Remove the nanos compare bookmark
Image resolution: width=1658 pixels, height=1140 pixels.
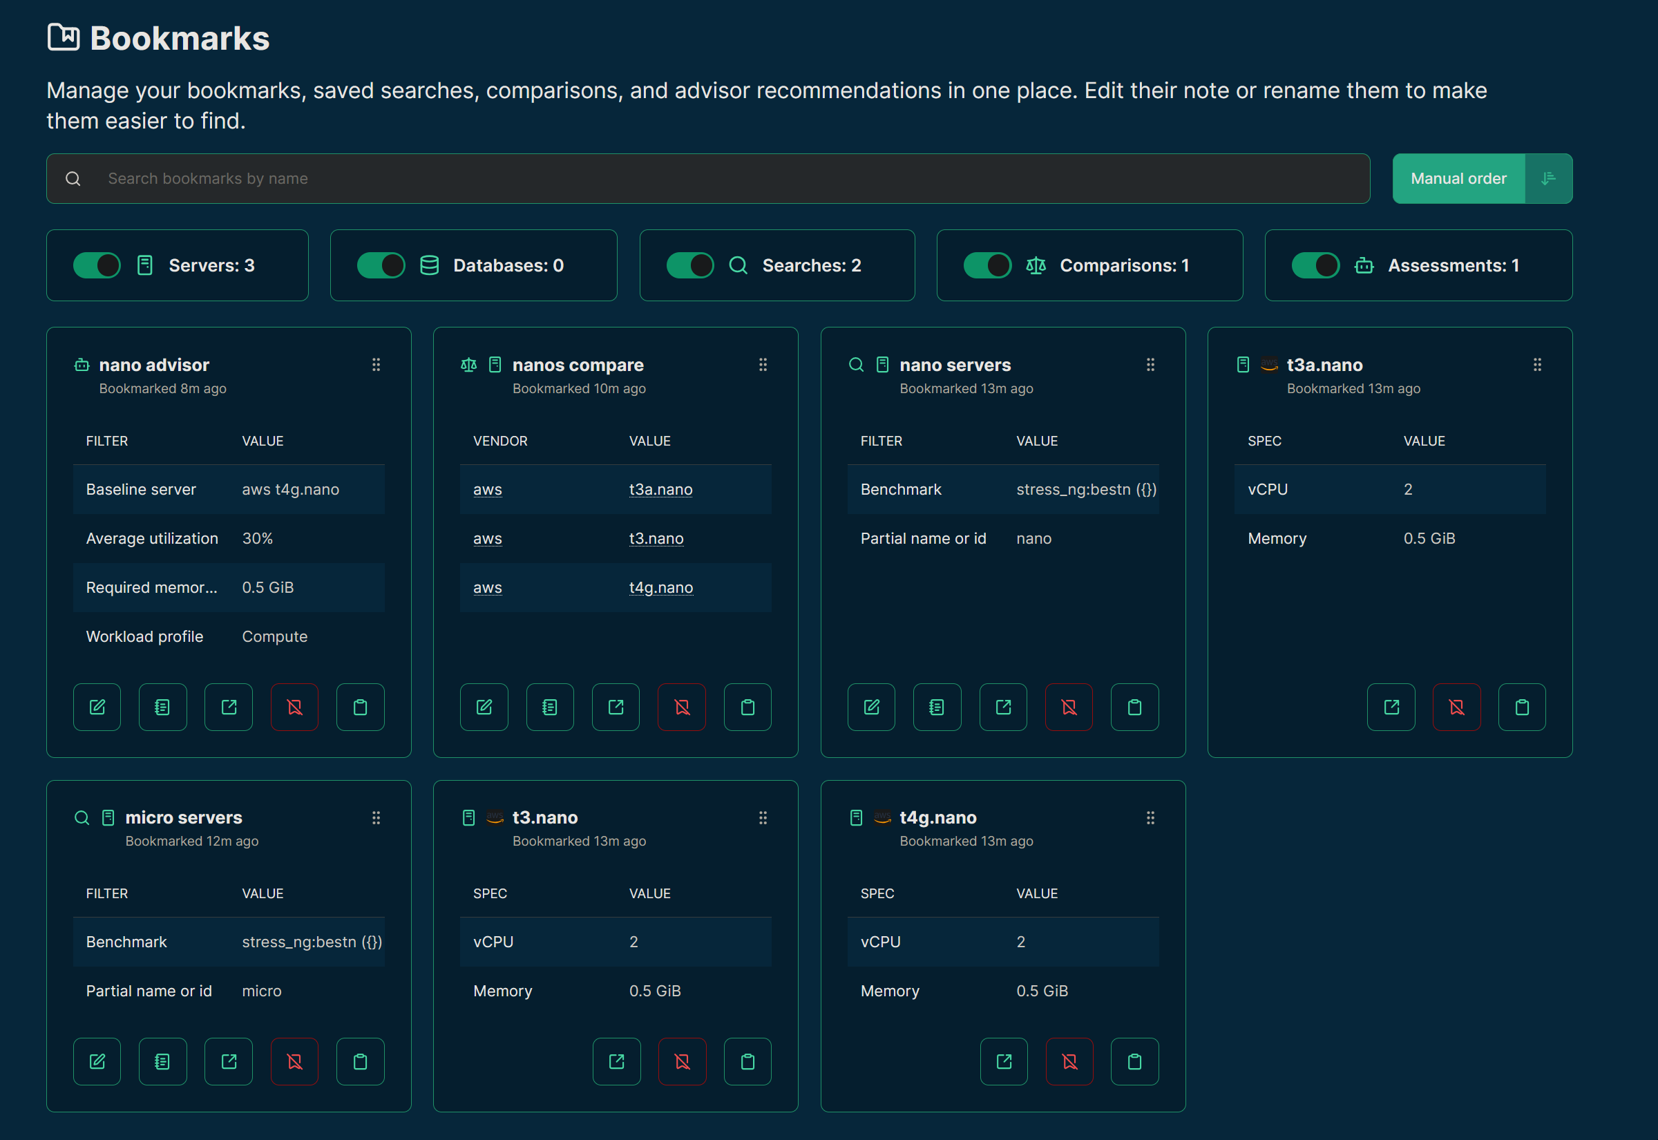(682, 707)
